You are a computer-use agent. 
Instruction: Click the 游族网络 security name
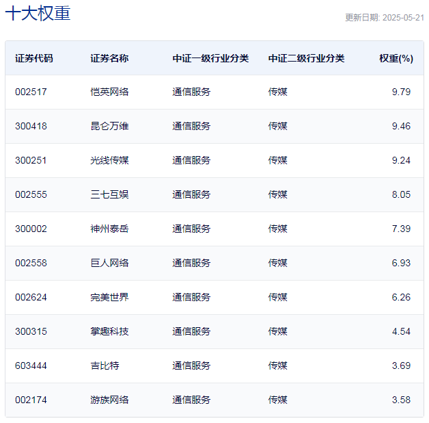109,400
